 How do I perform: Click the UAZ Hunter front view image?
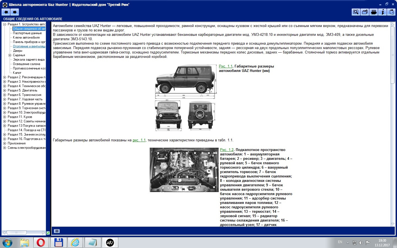click(168, 115)
